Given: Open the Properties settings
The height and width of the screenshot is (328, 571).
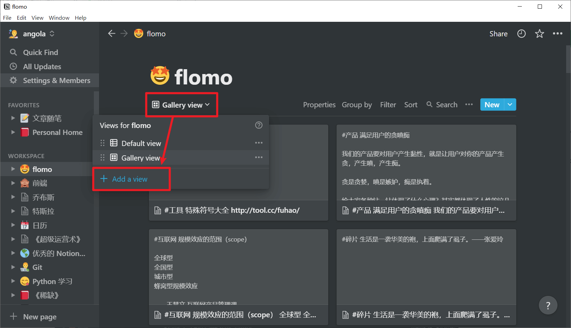Looking at the screenshot, I should click(x=319, y=104).
